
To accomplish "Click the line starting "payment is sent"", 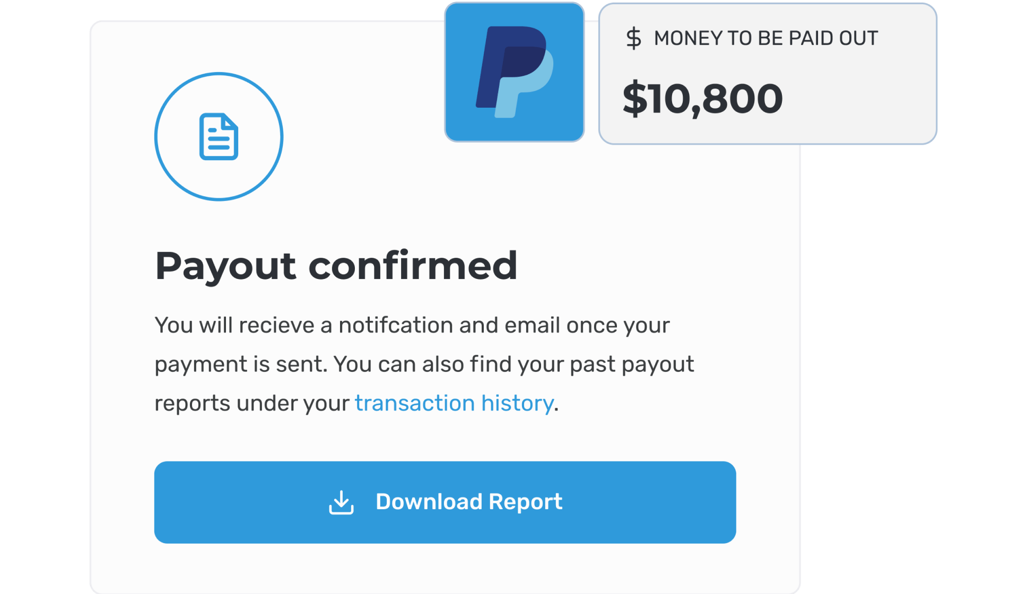I will [424, 364].
